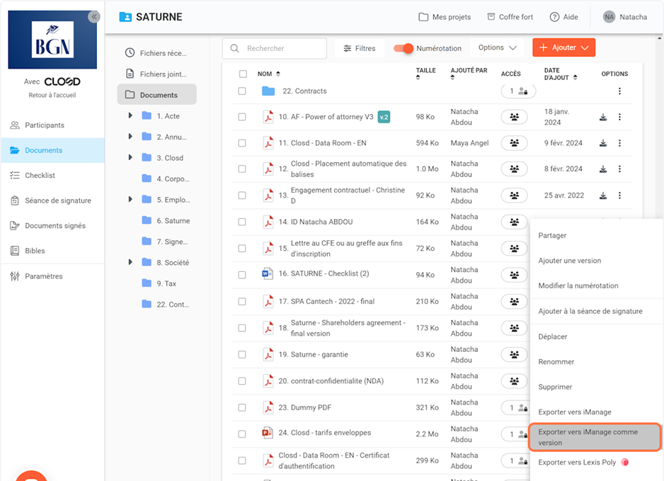The image size is (664, 481).
Task: Click access group icon for ID Natacha ABDOU
Action: 514,222
